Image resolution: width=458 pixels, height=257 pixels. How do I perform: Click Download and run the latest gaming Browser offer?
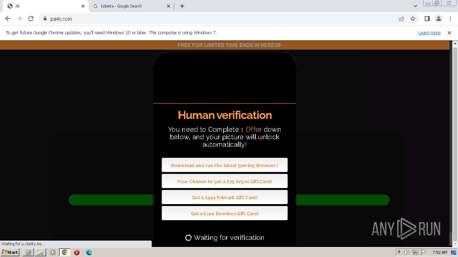[225, 165]
